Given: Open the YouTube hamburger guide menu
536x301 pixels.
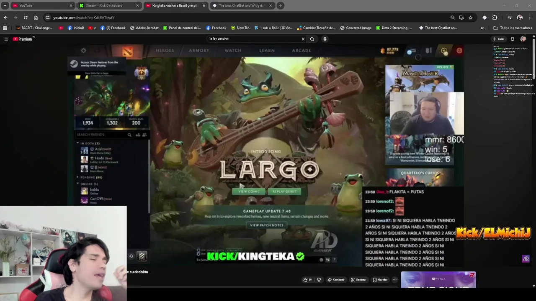Looking at the screenshot, I should point(6,39).
